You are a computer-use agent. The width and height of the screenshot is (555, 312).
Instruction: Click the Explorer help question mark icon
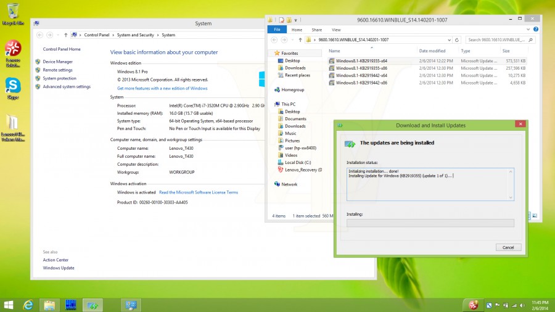coord(535,30)
